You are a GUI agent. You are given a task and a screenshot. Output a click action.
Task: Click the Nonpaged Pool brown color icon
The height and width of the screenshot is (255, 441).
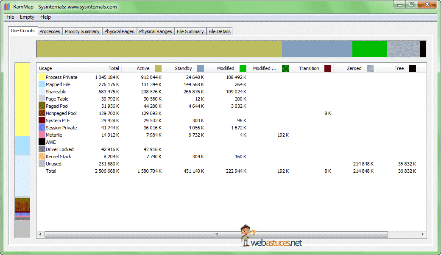click(42, 113)
